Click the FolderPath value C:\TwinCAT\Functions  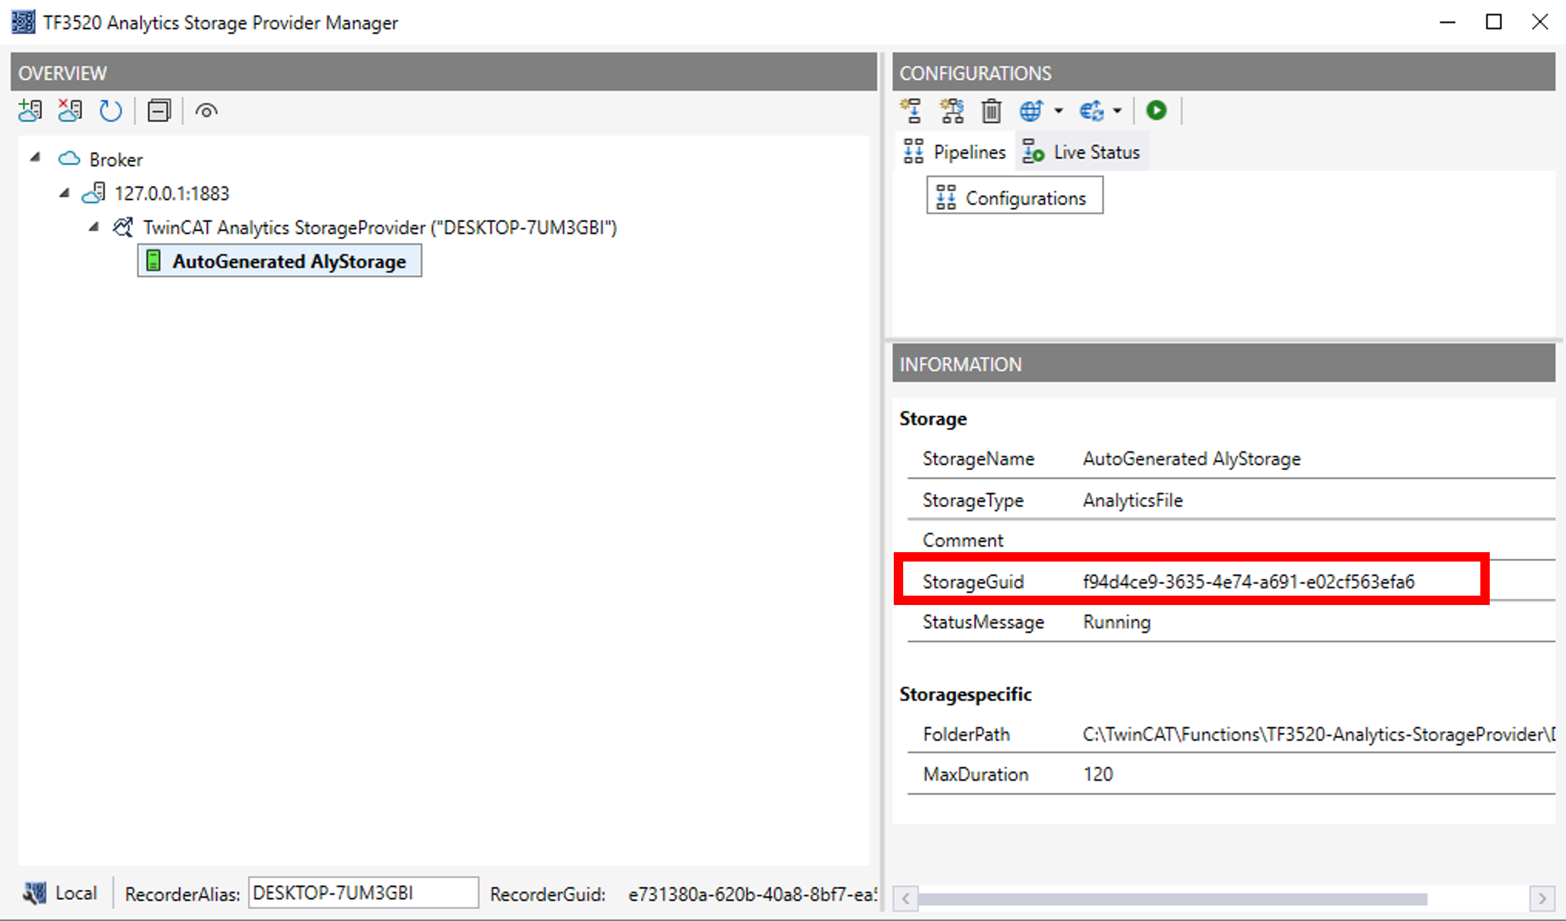tap(1318, 735)
